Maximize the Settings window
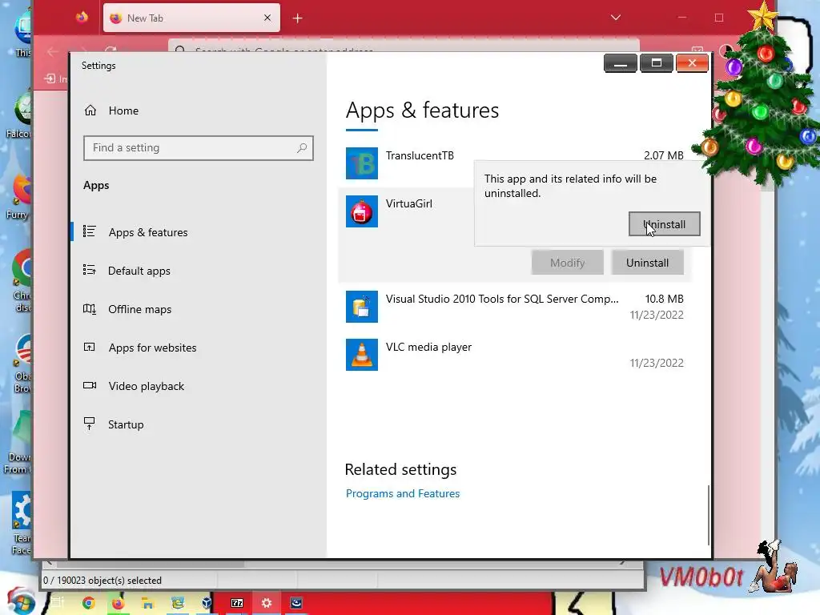Viewport: 820px width, 615px height. tap(657, 63)
